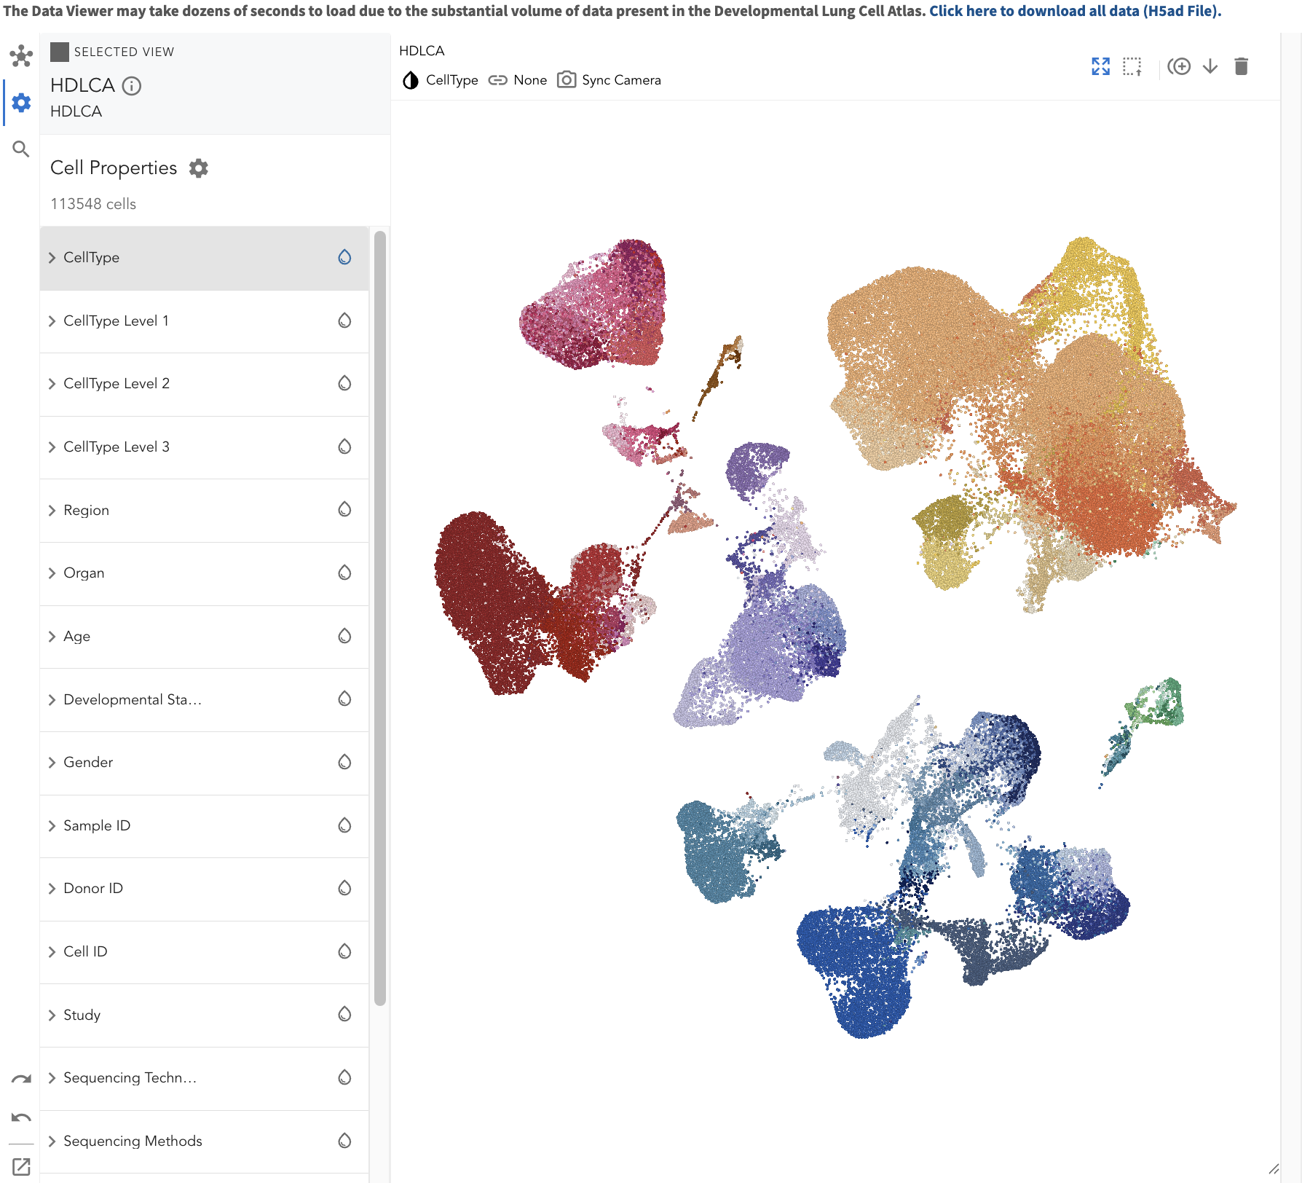This screenshot has width=1302, height=1183.
Task: Expand the CellType Level 1 property
Action: pos(52,321)
